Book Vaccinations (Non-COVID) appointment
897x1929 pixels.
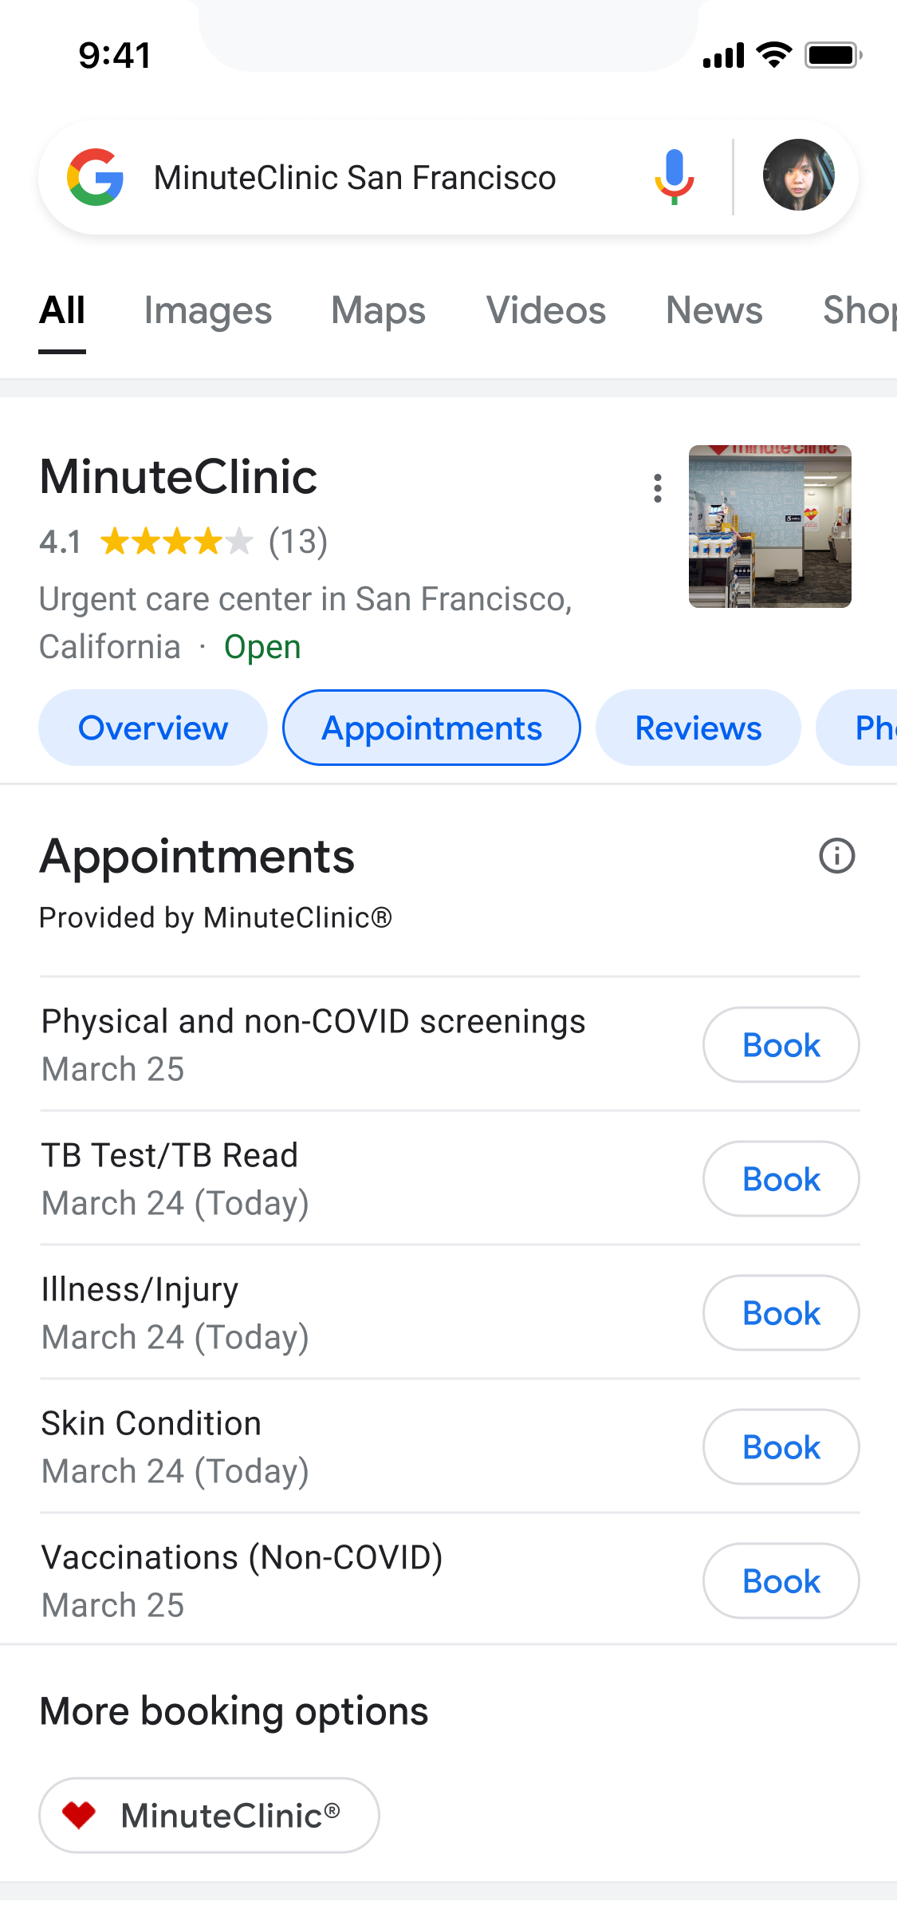click(781, 1581)
